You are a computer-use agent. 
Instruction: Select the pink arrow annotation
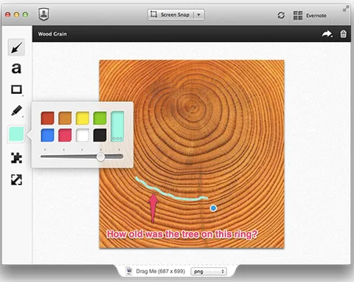[153, 208]
